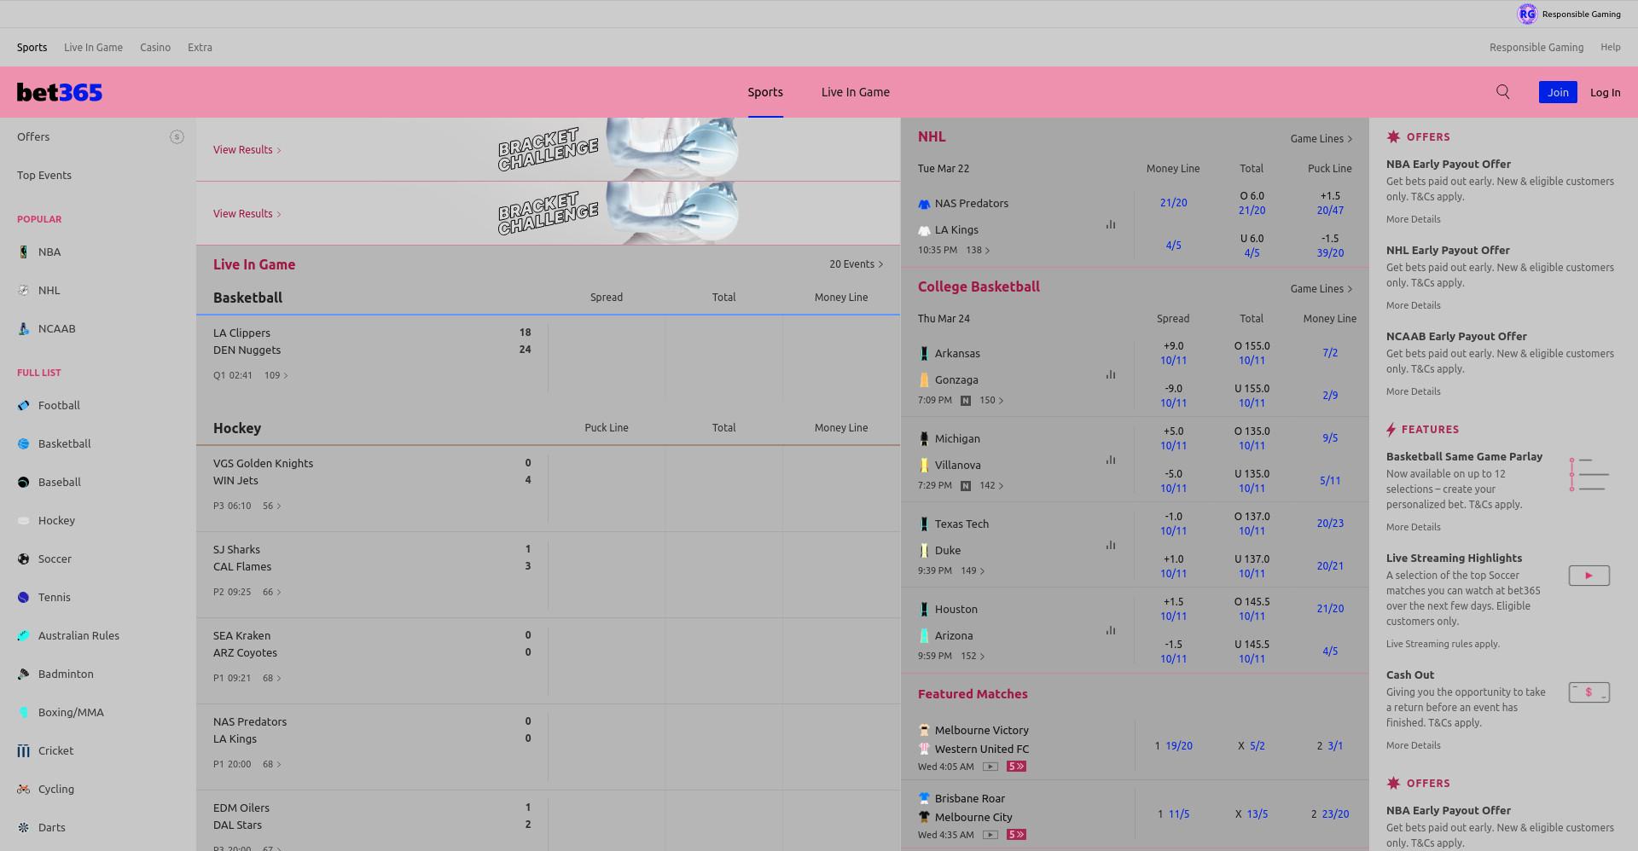This screenshot has height=851, width=1638.
Task: Click the Australian Rules icon
Action: (23, 635)
